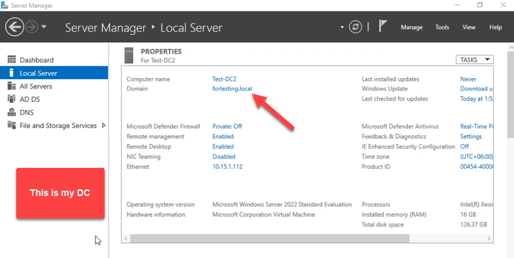Image resolution: width=514 pixels, height=258 pixels.
Task: Click Windows Update Download link
Action: coord(476,88)
